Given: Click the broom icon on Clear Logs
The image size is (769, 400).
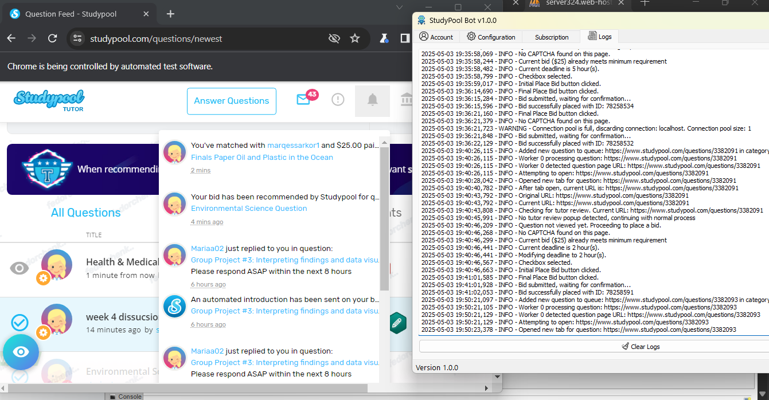Looking at the screenshot, I should [x=625, y=346].
